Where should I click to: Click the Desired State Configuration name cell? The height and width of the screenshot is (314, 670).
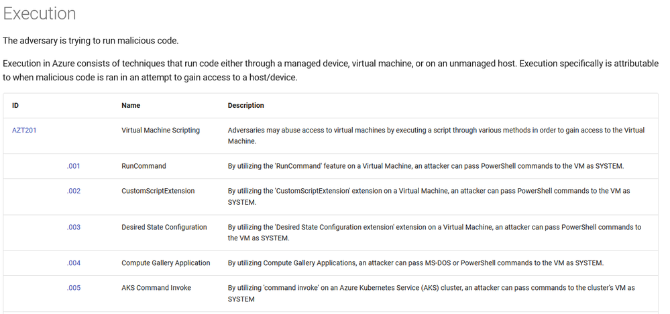click(164, 228)
